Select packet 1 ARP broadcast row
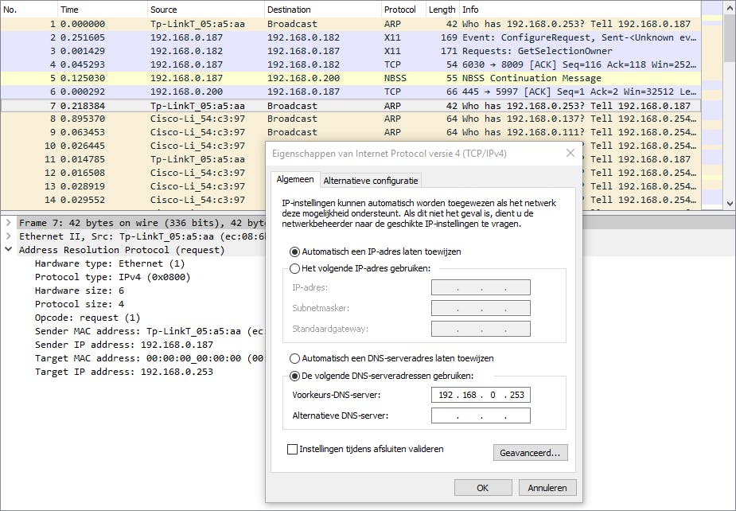Viewport: 736px width, 511px height. (x=350, y=24)
